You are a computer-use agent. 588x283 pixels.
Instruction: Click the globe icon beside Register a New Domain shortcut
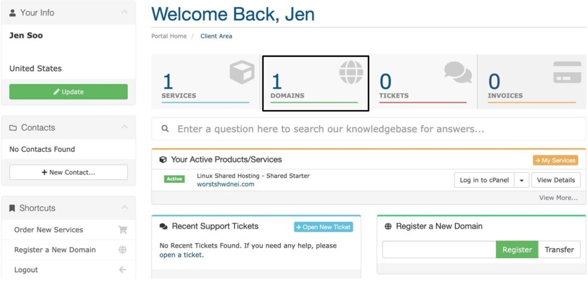(123, 250)
